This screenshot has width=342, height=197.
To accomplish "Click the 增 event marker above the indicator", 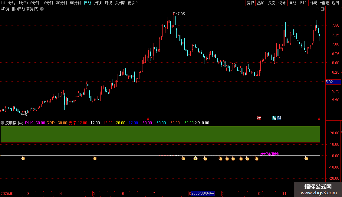I will coord(259,118).
